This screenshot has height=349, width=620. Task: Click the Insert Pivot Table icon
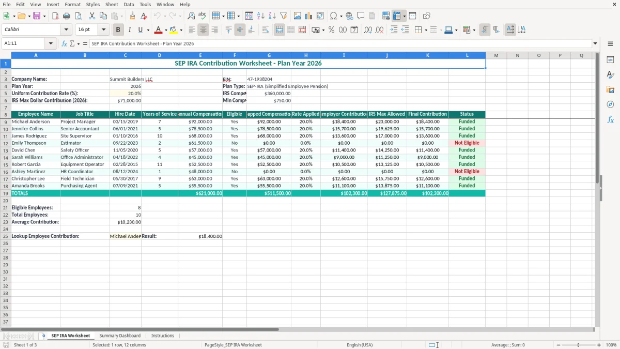[320, 16]
